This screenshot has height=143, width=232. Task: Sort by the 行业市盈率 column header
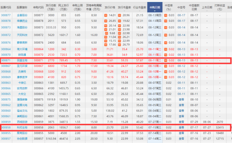pos(139,7)
